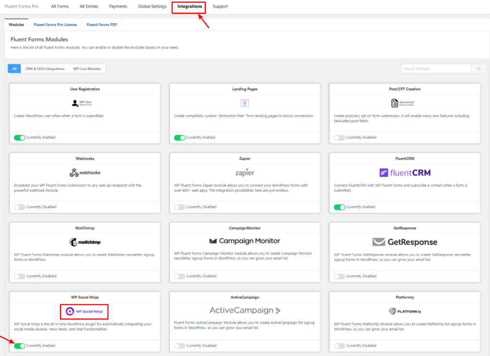Click the ActiveCampaign card title

(x=245, y=297)
